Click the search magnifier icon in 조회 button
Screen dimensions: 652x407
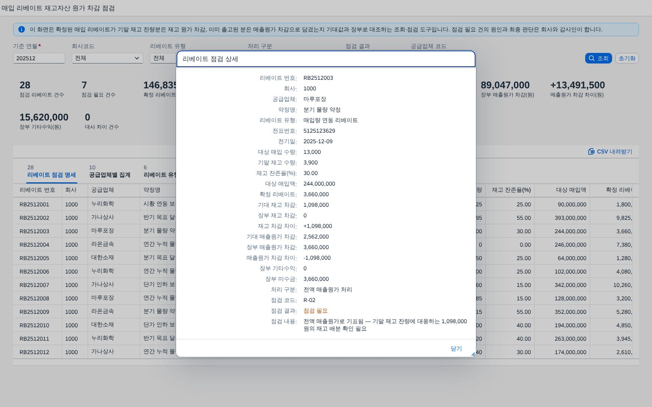click(592, 58)
